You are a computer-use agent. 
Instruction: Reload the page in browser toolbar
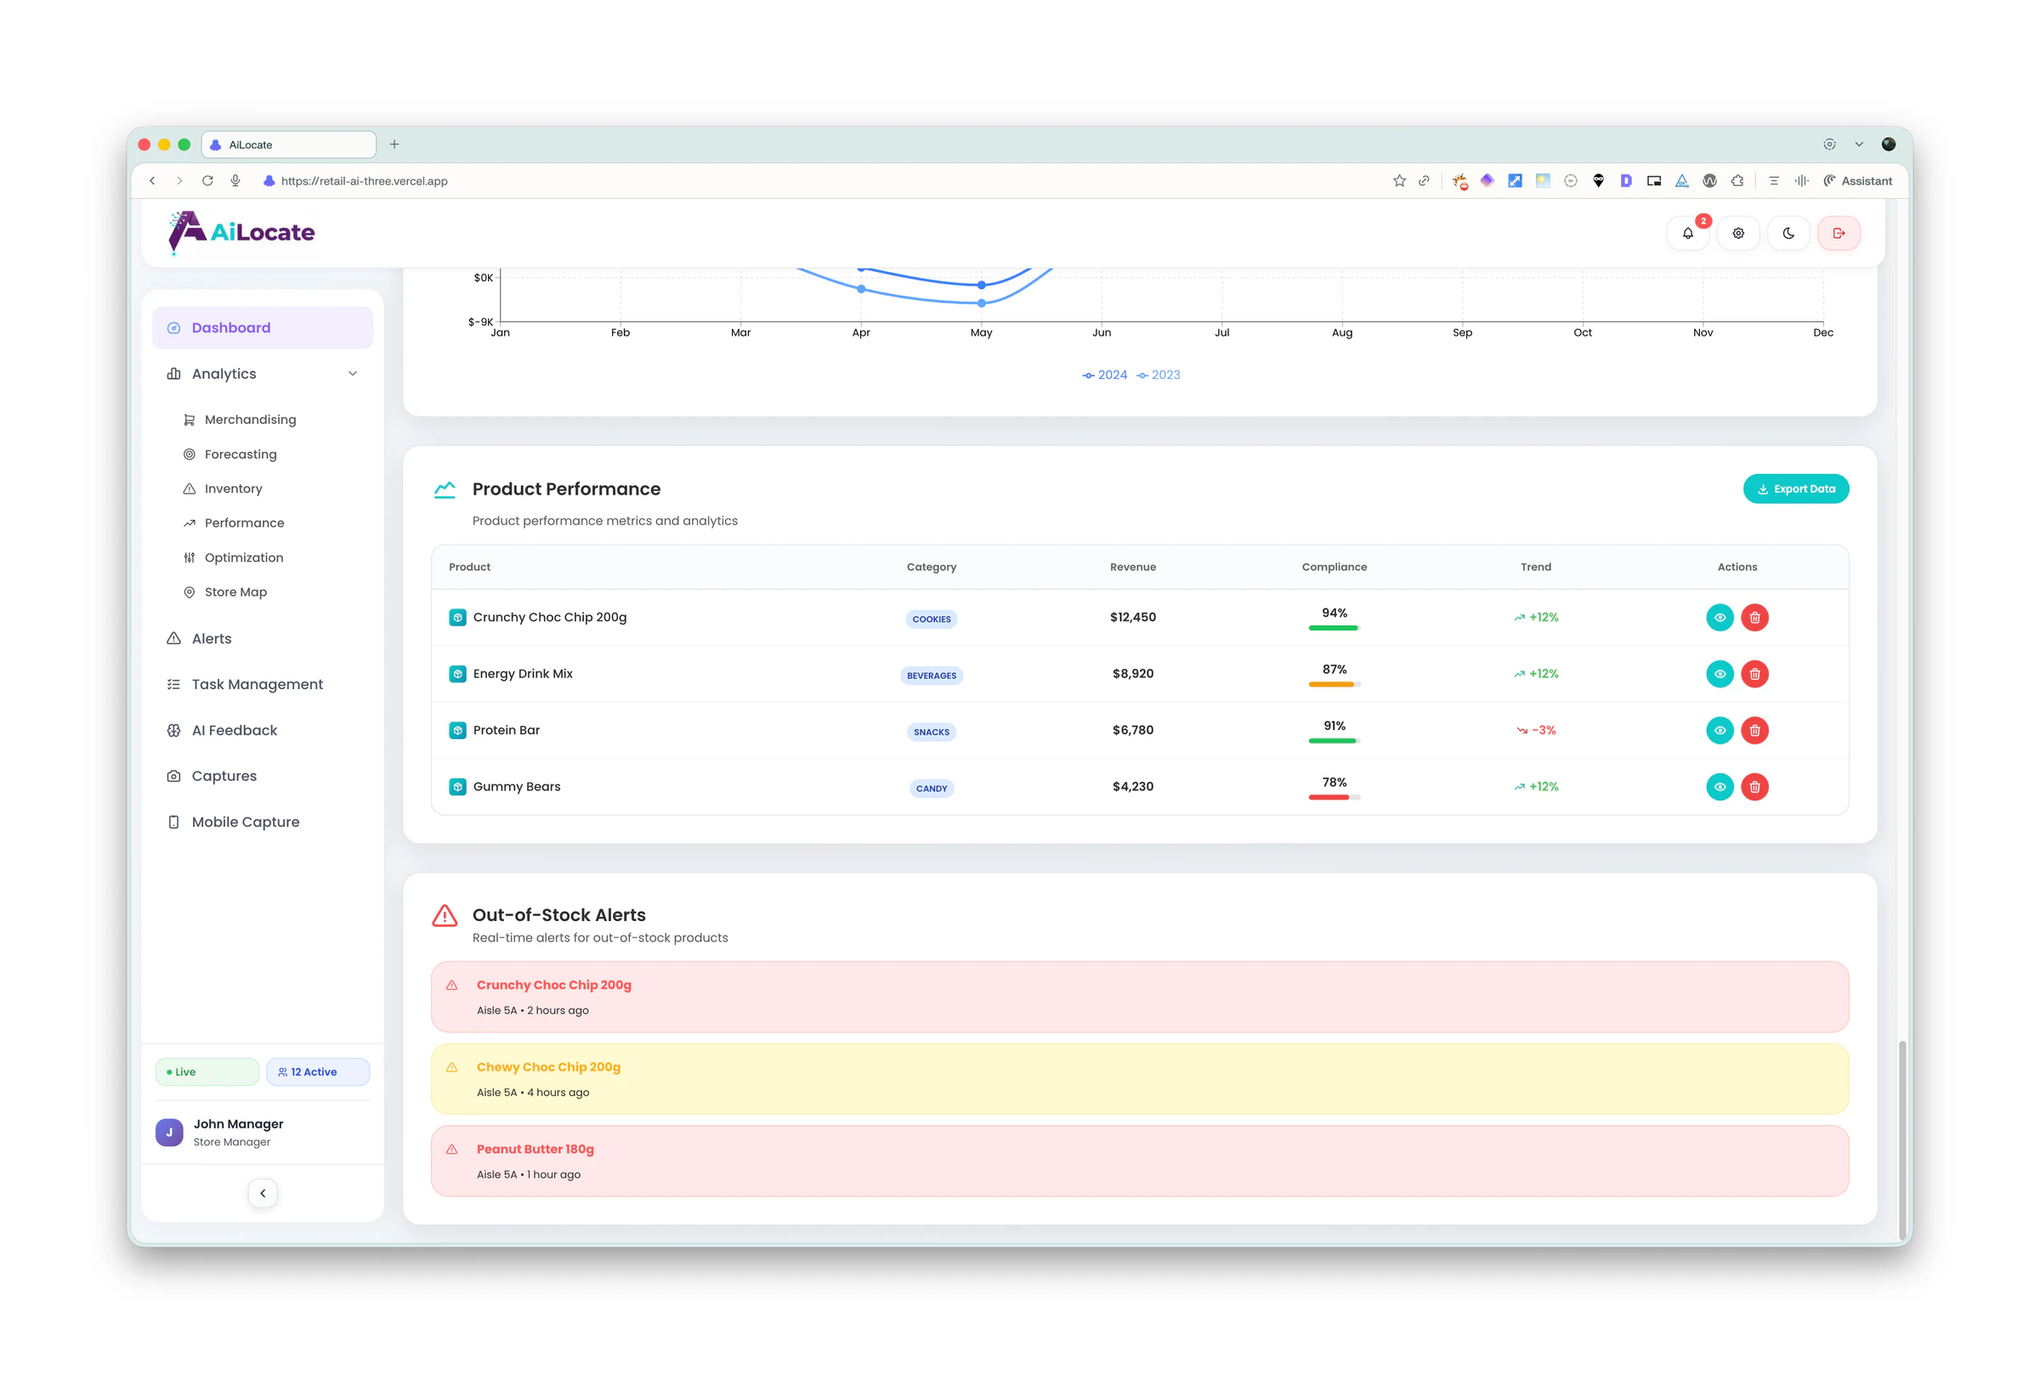[x=207, y=181]
